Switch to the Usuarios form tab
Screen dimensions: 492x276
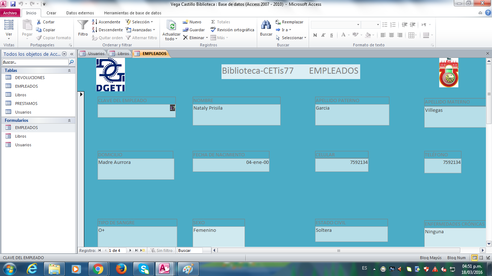[93, 54]
